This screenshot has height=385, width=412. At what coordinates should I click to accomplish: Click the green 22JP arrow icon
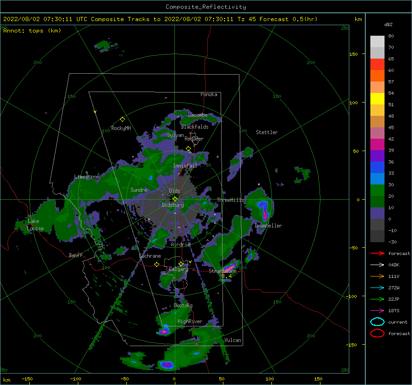coord(377,299)
